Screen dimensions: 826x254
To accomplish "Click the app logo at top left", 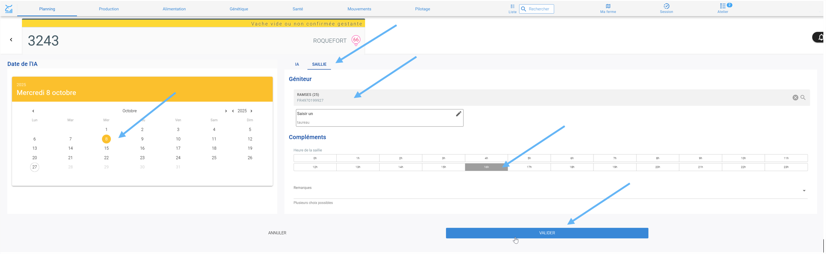I will (9, 9).
